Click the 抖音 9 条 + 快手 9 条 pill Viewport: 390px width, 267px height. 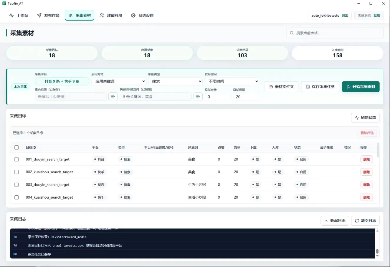pyautogui.click(x=62, y=81)
